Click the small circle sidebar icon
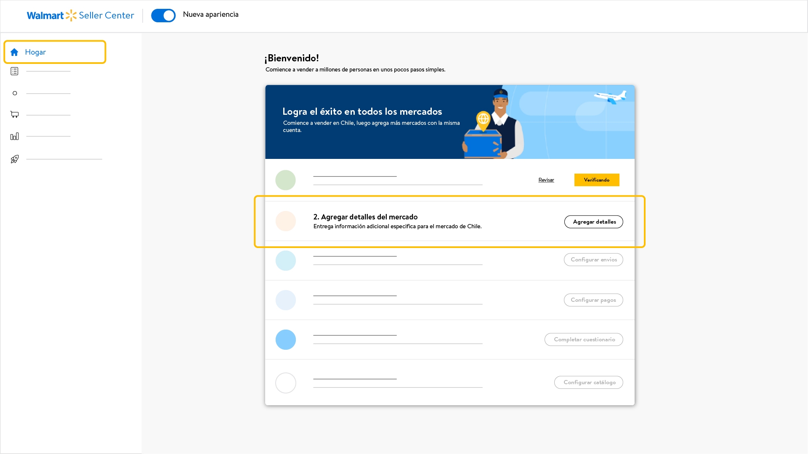 click(15, 93)
